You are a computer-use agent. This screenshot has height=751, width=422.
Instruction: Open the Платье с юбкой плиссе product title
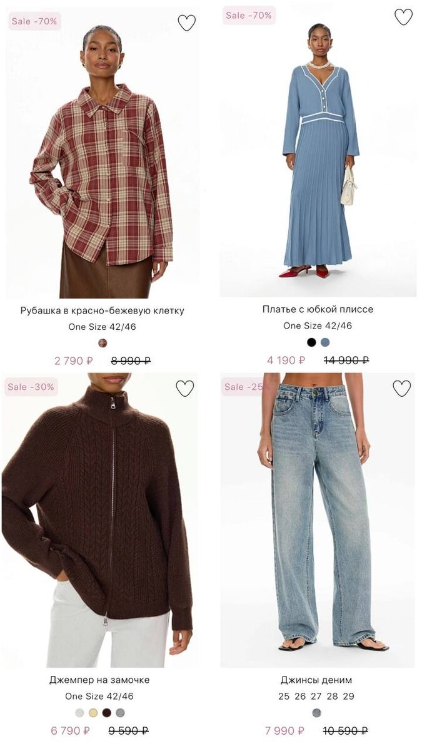coord(318,309)
